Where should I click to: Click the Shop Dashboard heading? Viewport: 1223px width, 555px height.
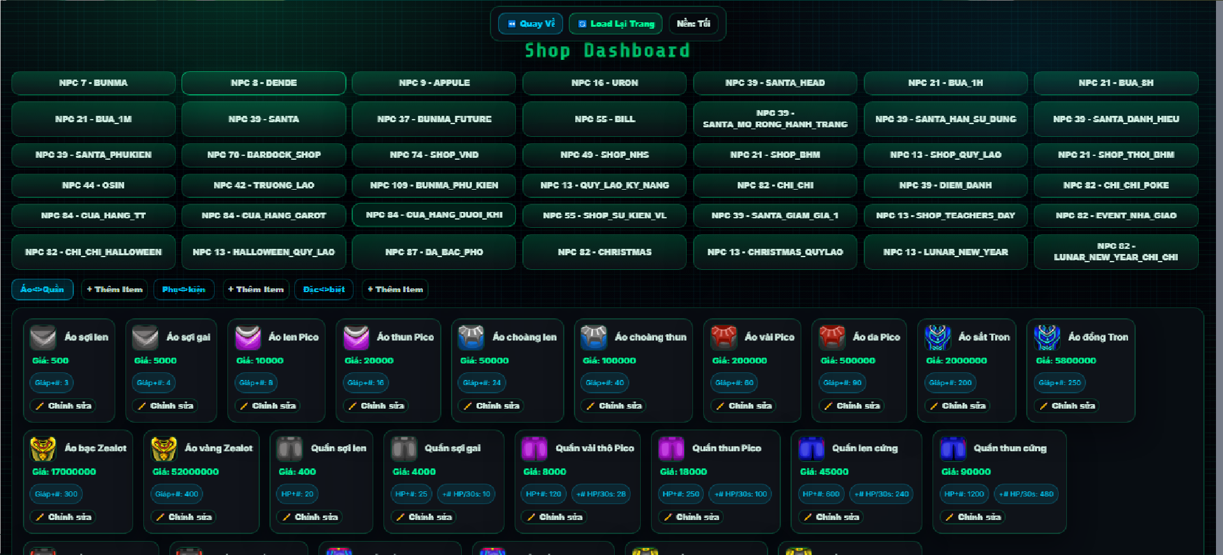(607, 50)
